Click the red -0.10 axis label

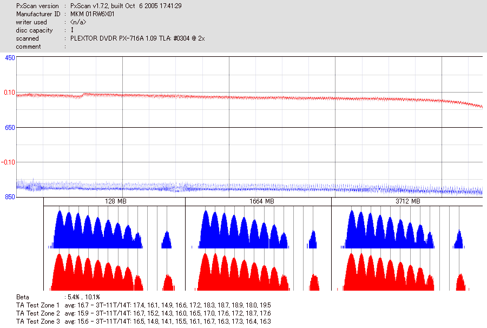point(8,162)
